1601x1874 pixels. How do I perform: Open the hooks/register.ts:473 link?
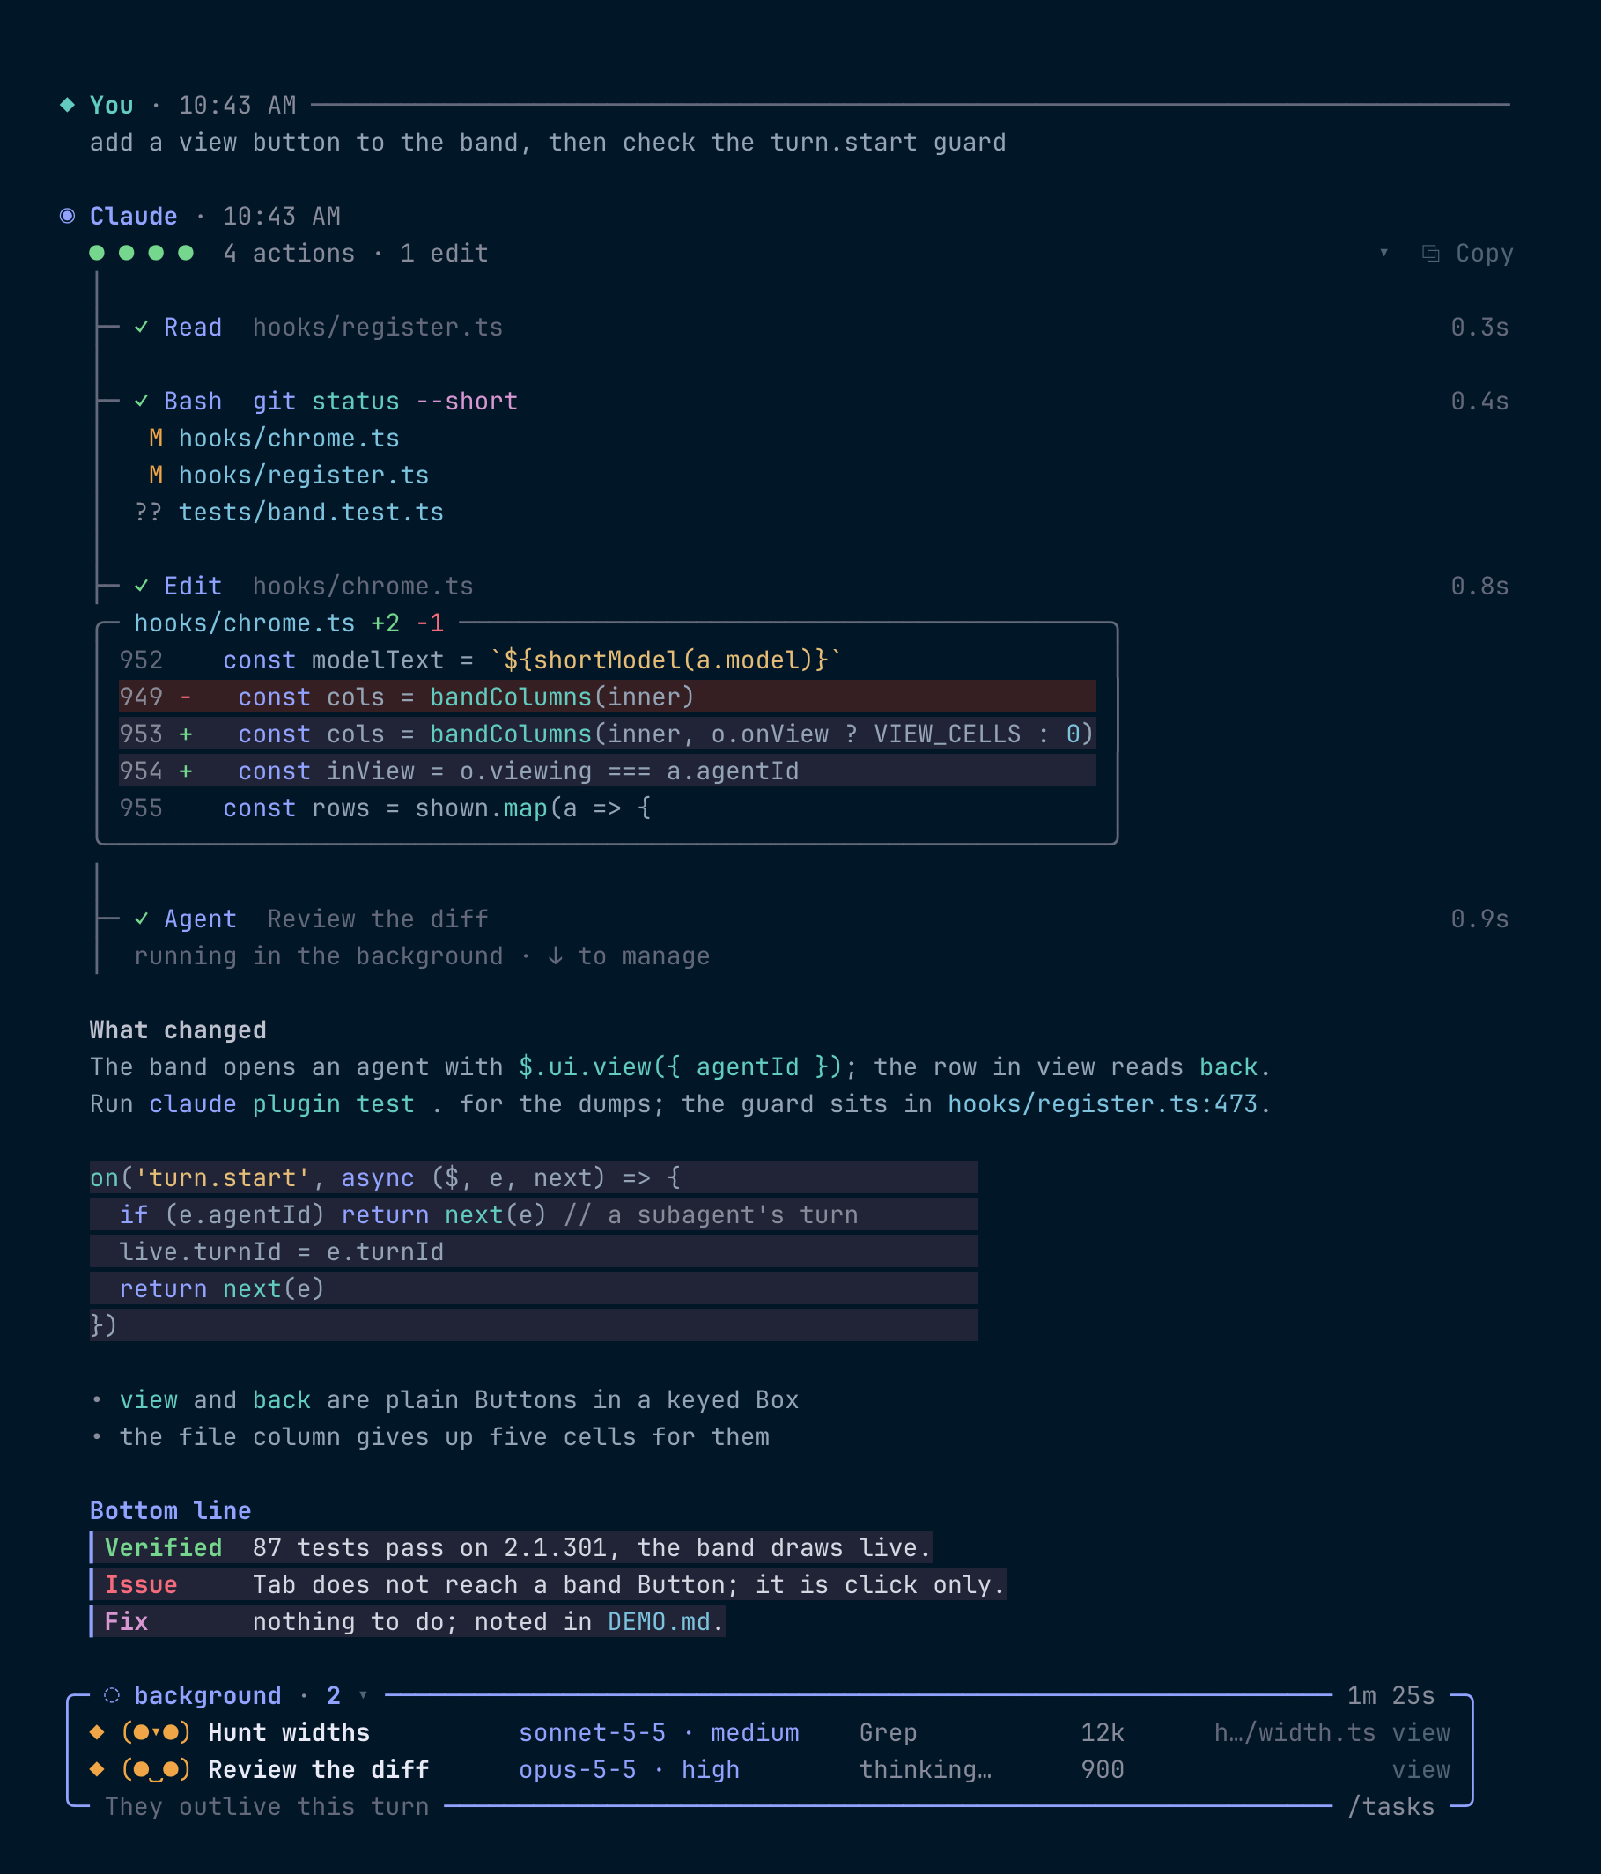[1102, 1104]
